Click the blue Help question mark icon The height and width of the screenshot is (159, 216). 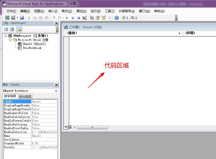[x=117, y=18]
